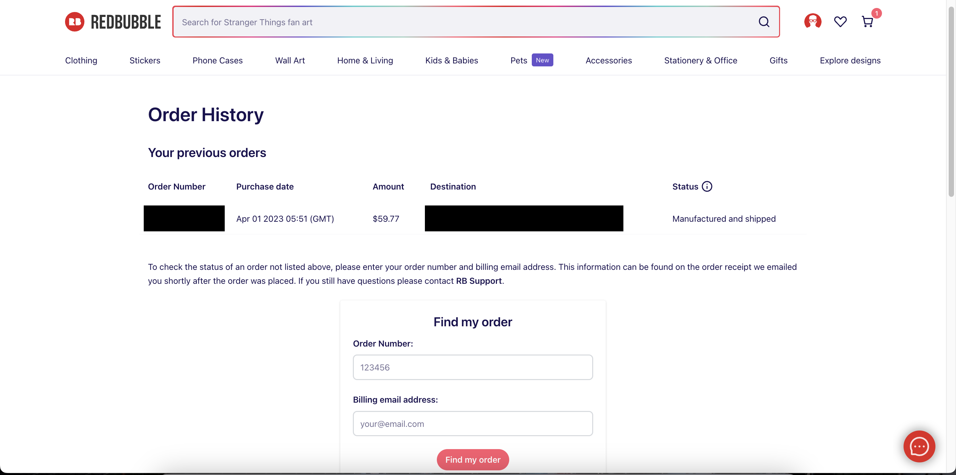Viewport: 956px width, 475px height.
Task: Open the chat support bubble
Action: pyautogui.click(x=919, y=446)
